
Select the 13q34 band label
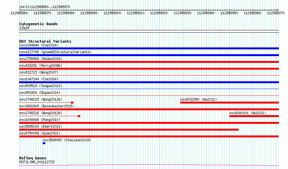pos(24,28)
